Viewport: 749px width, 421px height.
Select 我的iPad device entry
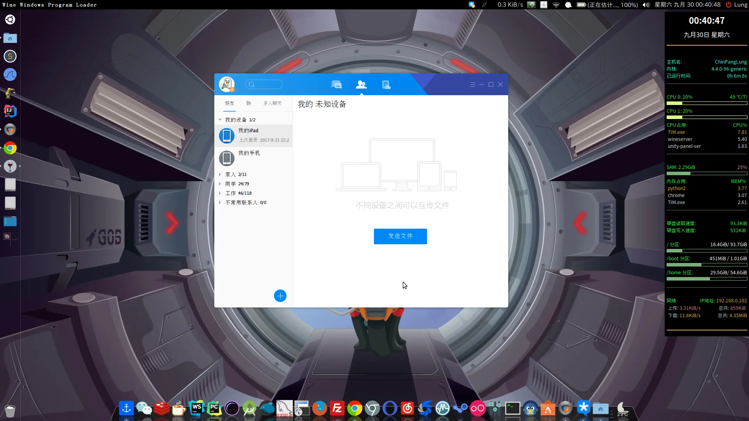pos(253,136)
